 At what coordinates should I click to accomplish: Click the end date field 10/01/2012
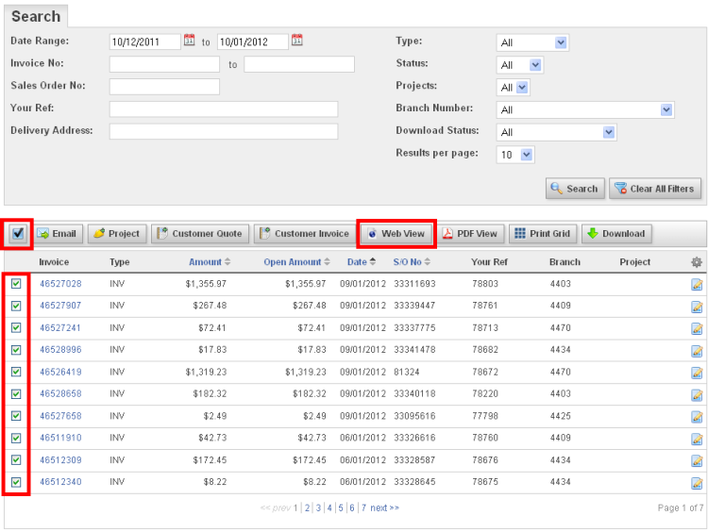pyautogui.click(x=253, y=42)
